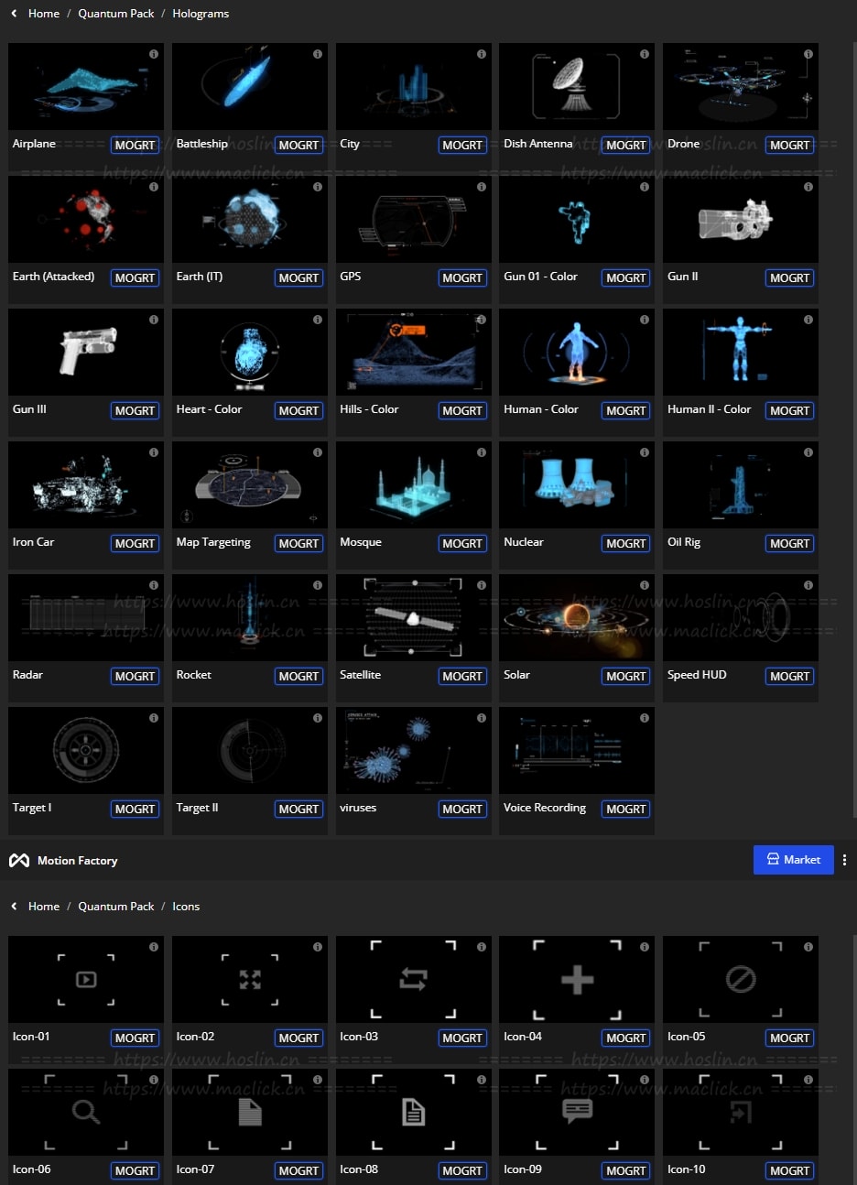The width and height of the screenshot is (857, 1185).
Task: Select the Oil Rig hologram thumbnail
Action: [741, 485]
